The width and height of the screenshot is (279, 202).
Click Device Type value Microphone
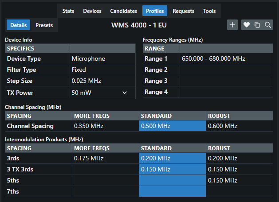[x=102, y=58]
